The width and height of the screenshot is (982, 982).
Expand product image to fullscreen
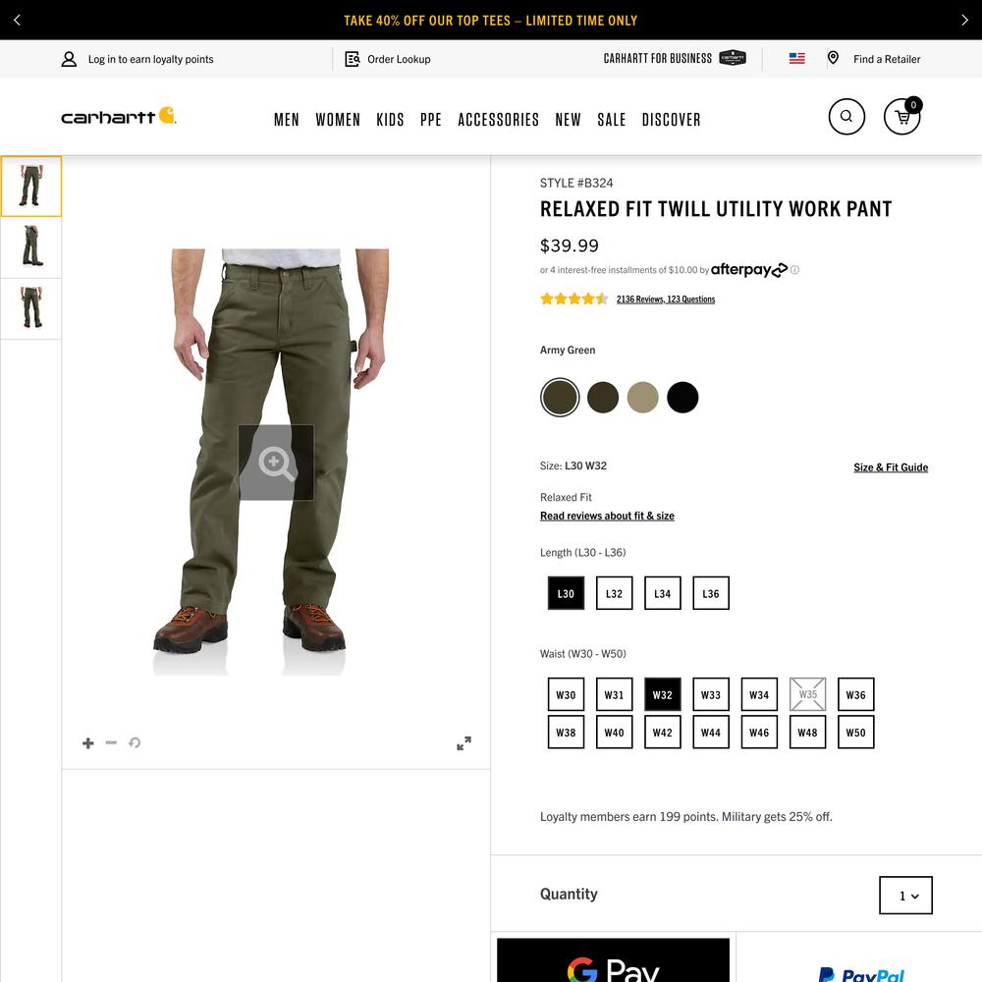point(464,742)
